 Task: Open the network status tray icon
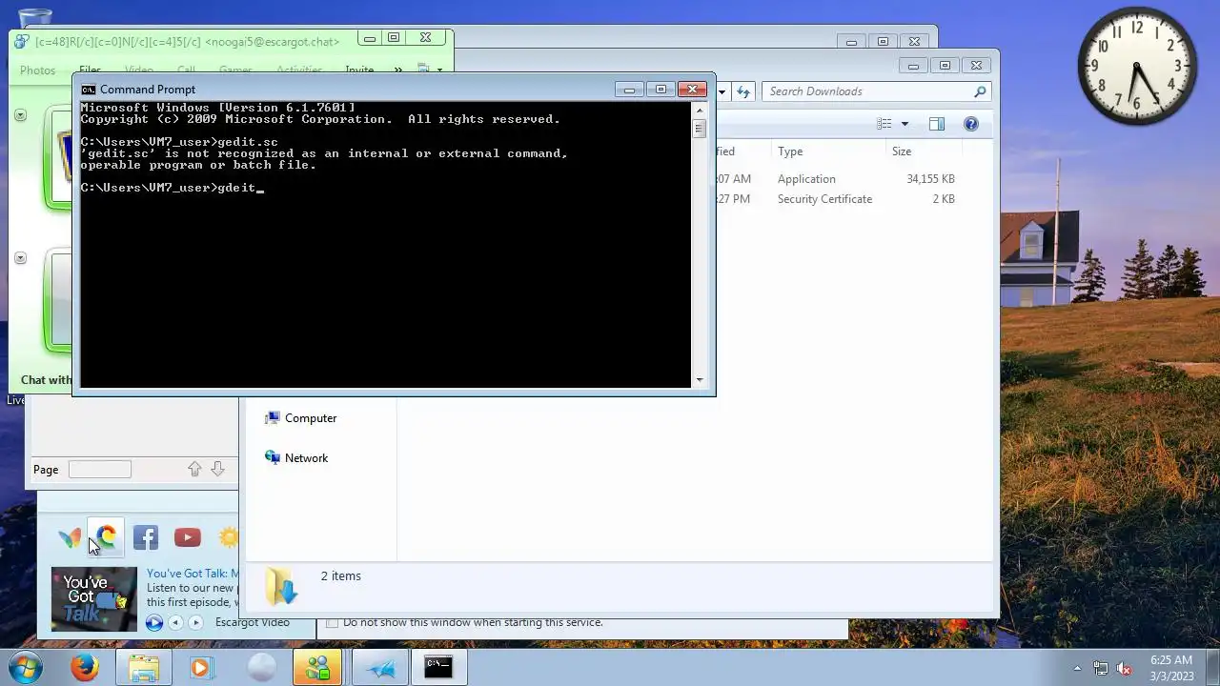pos(1101,668)
